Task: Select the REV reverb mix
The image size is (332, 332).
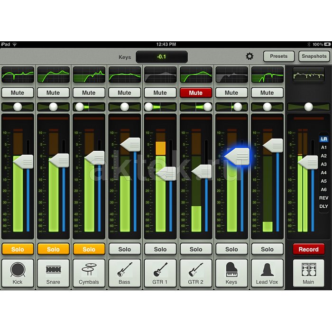Action: 324,198
